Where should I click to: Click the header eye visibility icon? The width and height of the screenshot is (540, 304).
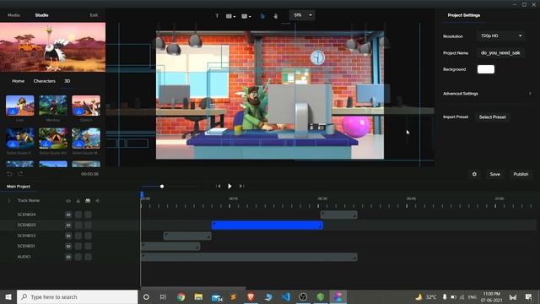tap(68, 201)
